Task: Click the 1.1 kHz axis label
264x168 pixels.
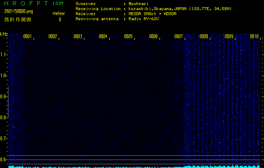Action: (x=4, y=55)
